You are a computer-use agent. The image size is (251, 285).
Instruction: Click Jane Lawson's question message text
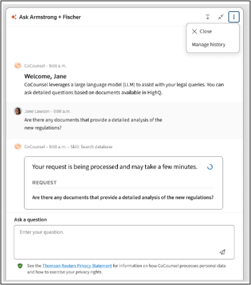93,123
